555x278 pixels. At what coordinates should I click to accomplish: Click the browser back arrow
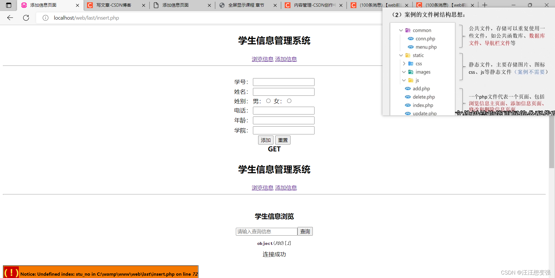point(10,18)
